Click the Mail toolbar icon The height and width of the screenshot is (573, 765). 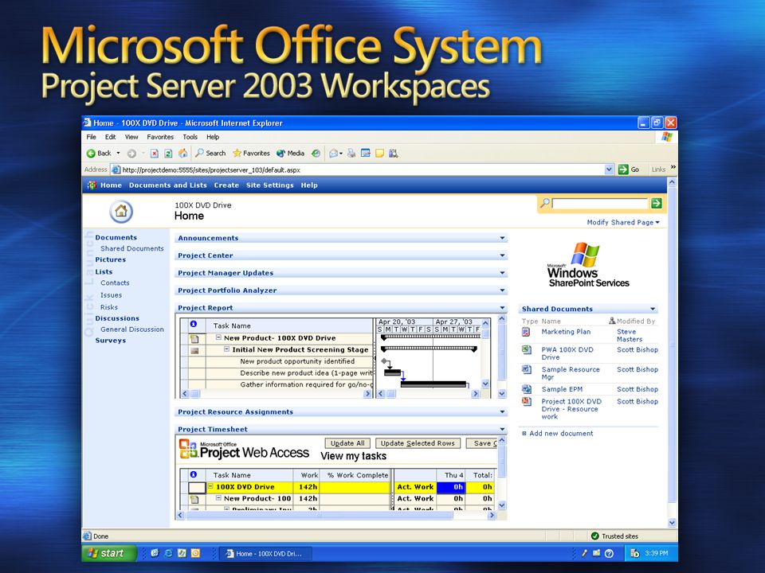334,154
